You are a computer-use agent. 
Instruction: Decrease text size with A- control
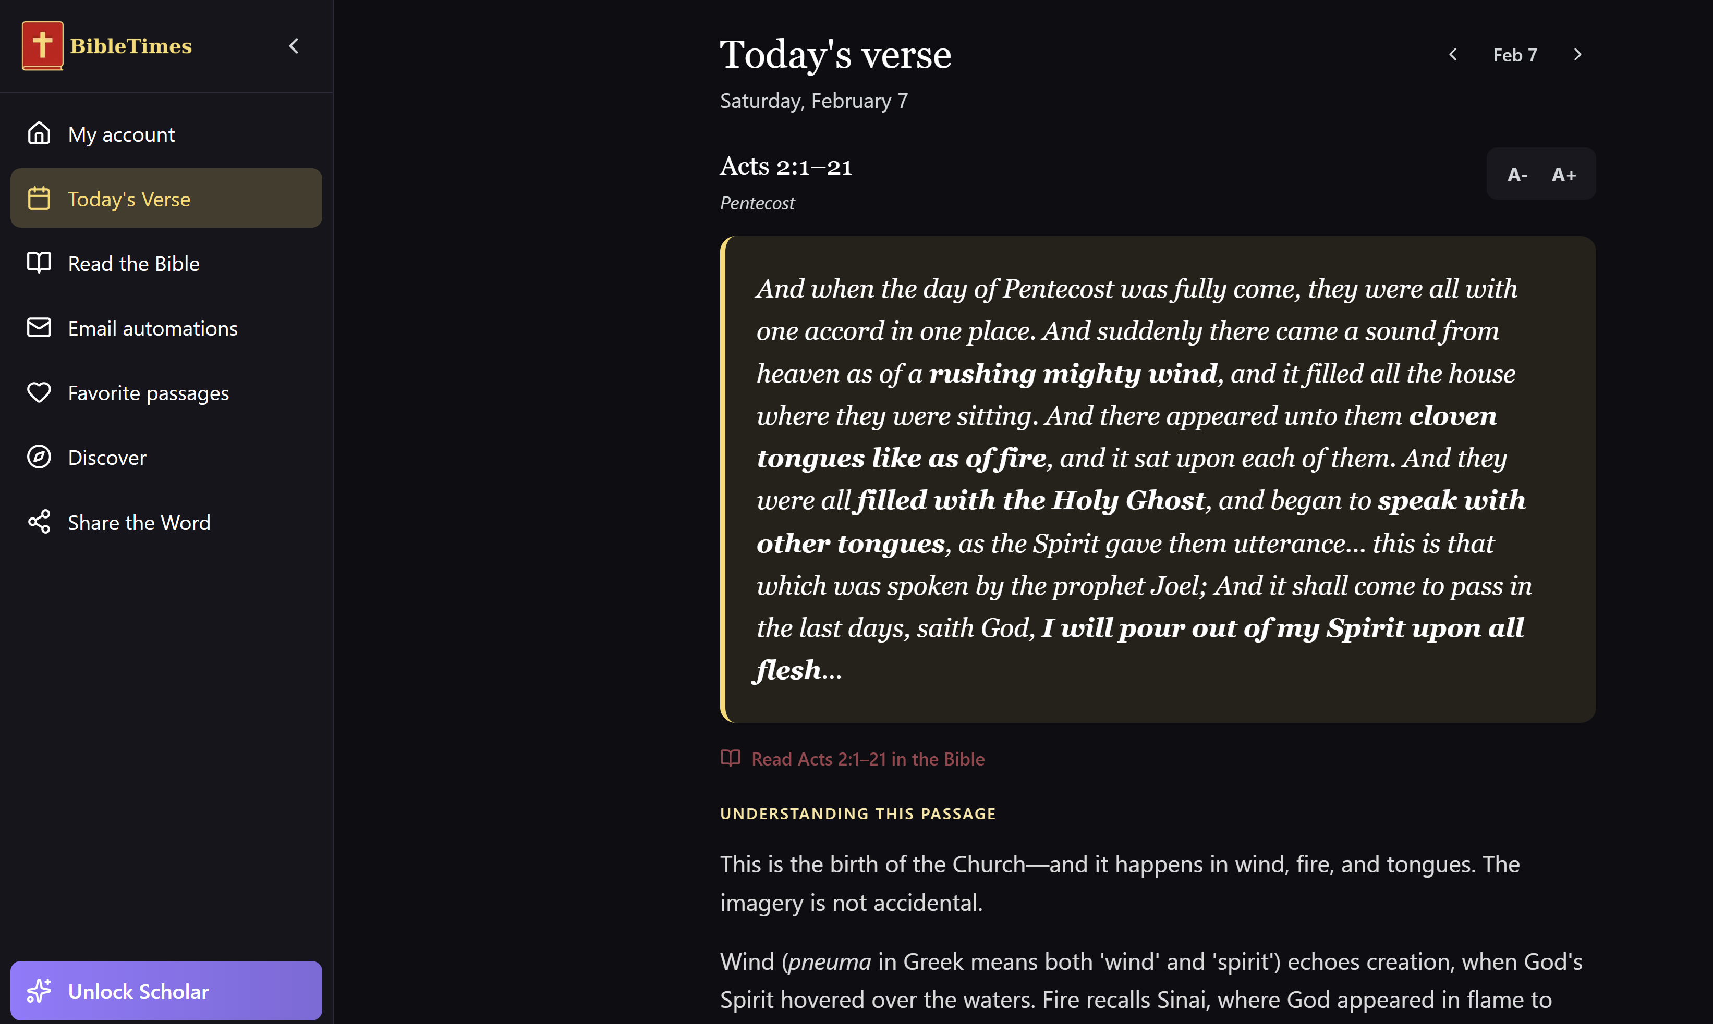(1517, 174)
